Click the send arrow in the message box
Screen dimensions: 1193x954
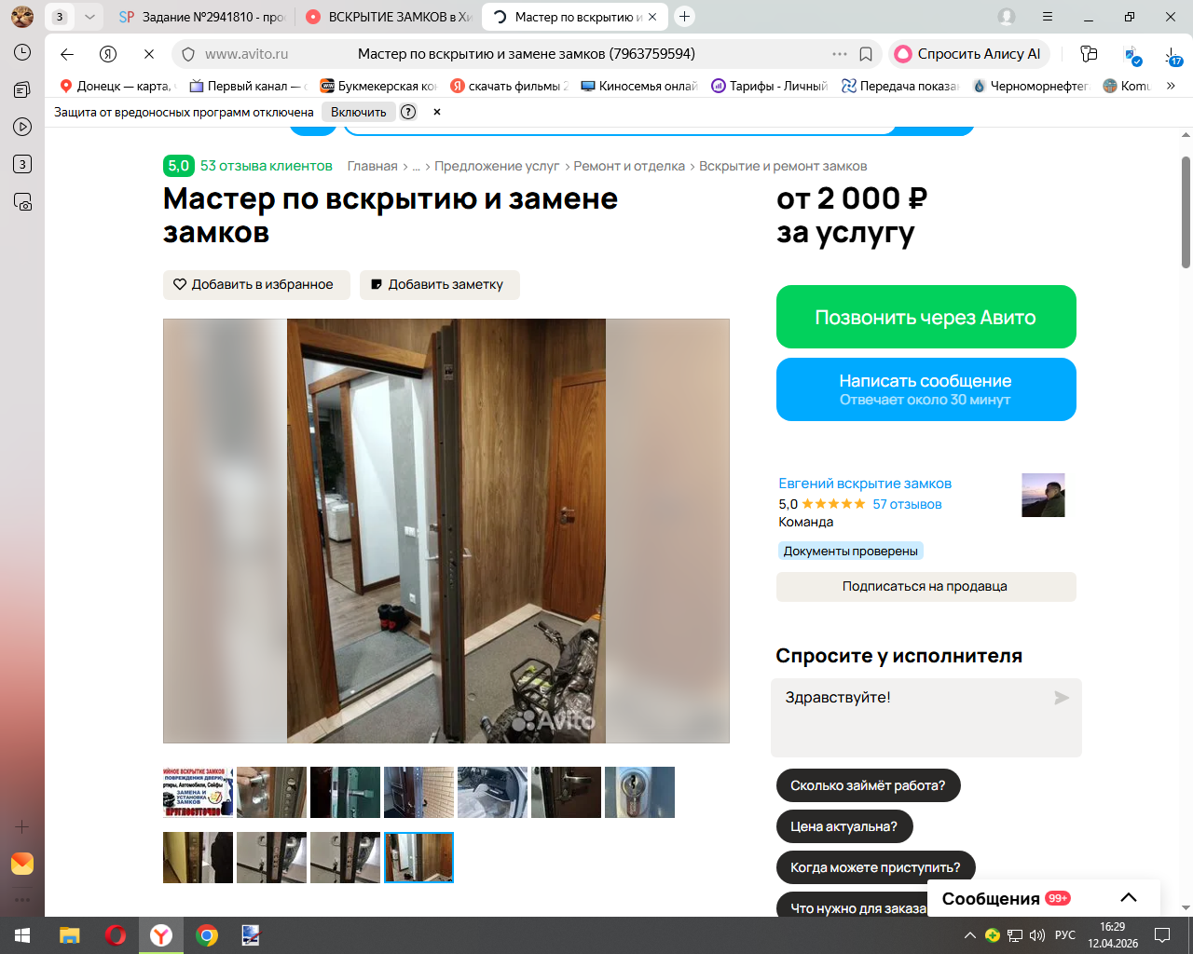coord(1061,698)
